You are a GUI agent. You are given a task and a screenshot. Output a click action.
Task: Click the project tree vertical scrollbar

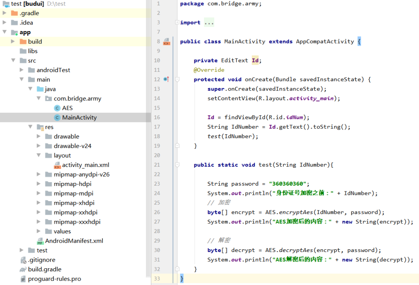148,139
